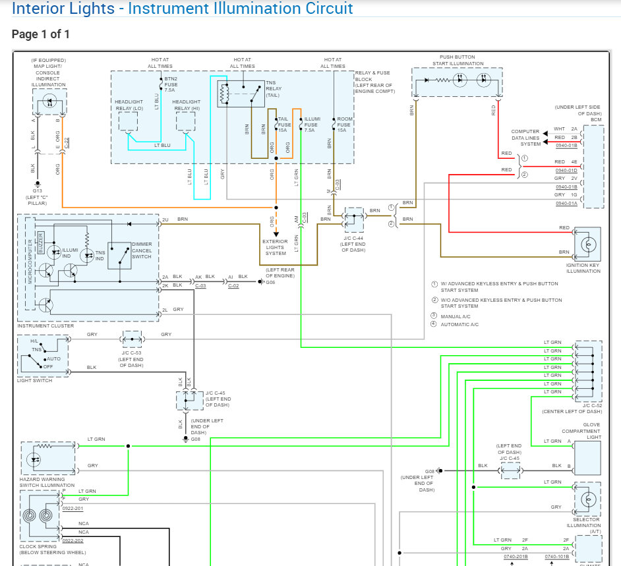Click the Computer Data Lines System label

[525, 138]
